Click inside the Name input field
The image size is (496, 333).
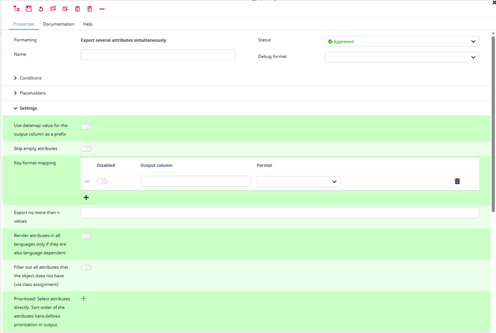click(157, 54)
